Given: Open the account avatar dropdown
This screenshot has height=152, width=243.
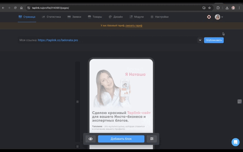Looking at the screenshot, I should tap(219, 17).
